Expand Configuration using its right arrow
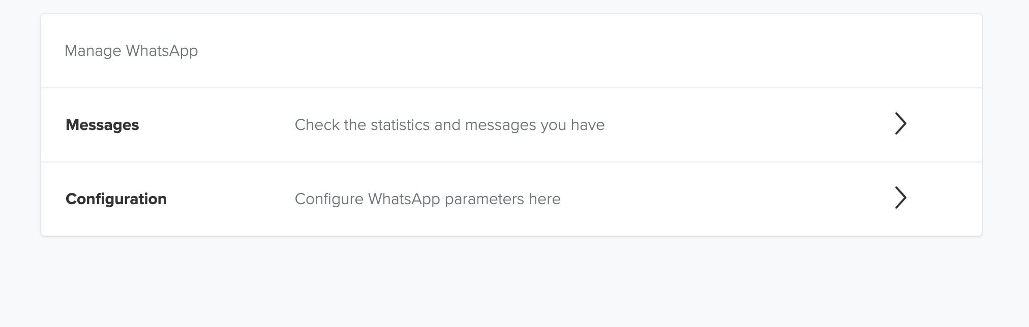 (x=900, y=198)
